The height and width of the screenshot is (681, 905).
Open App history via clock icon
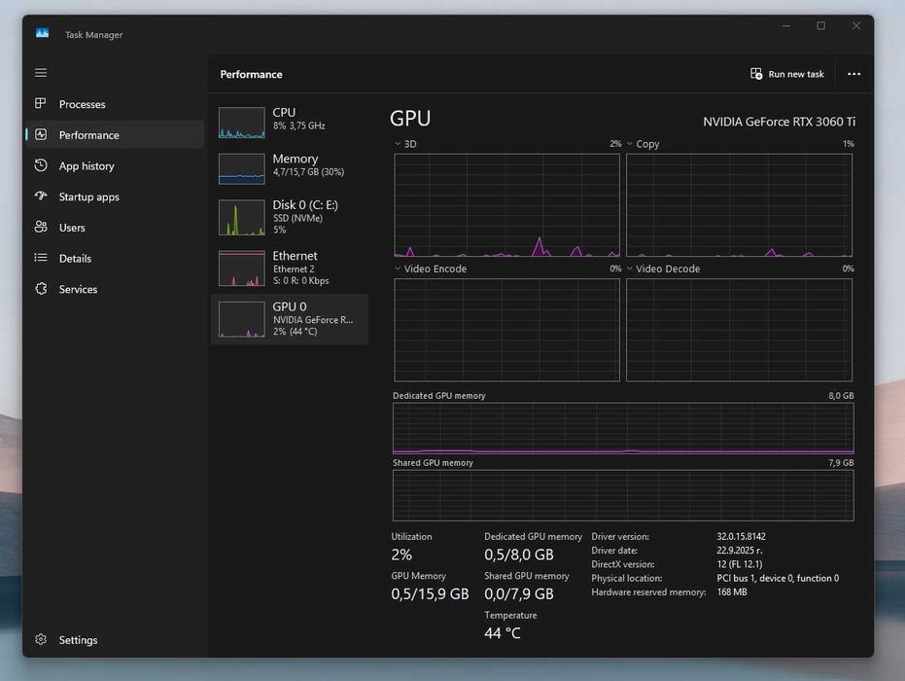point(41,165)
